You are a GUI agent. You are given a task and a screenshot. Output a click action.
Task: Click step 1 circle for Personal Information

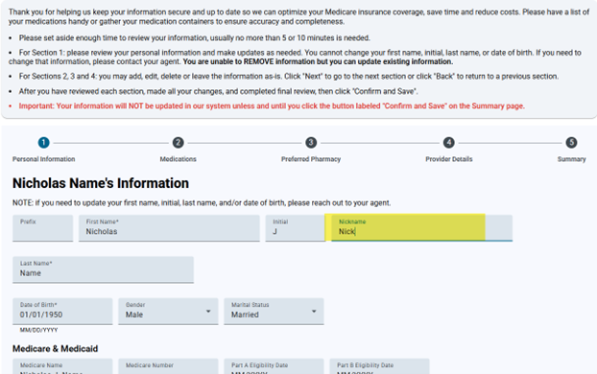click(x=43, y=143)
